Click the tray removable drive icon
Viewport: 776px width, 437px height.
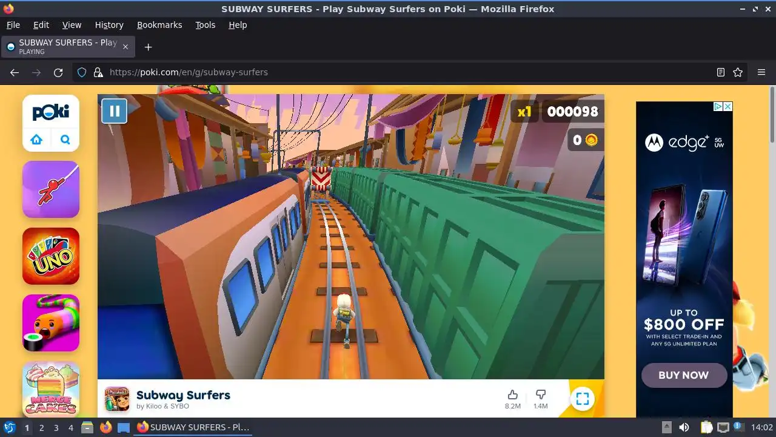click(x=666, y=427)
